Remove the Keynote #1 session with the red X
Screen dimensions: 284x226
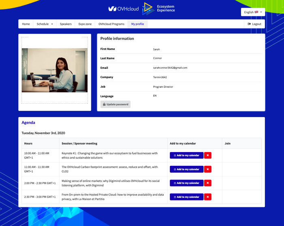[208, 155]
